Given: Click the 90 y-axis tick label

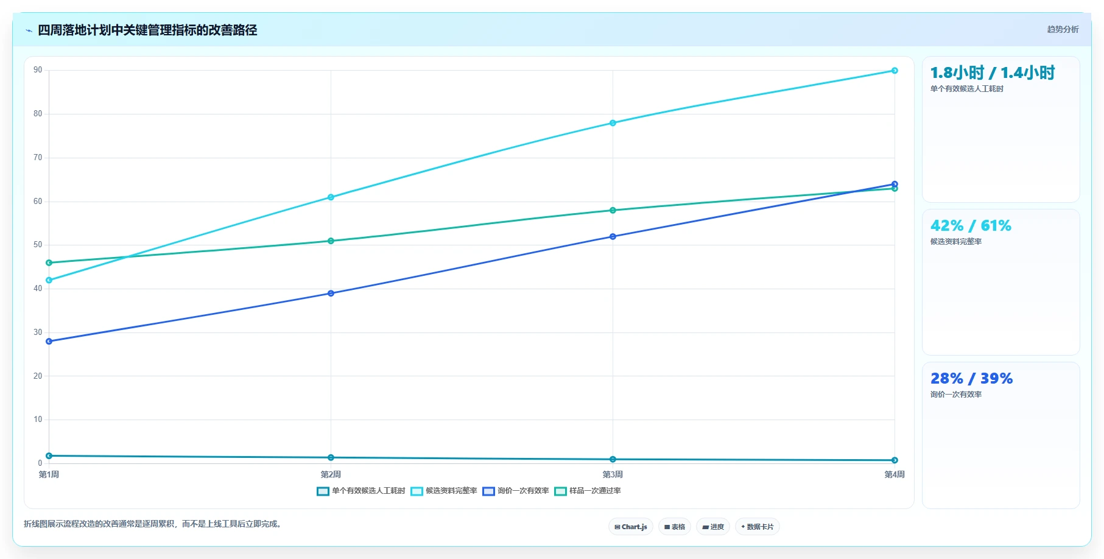Looking at the screenshot, I should (x=38, y=70).
